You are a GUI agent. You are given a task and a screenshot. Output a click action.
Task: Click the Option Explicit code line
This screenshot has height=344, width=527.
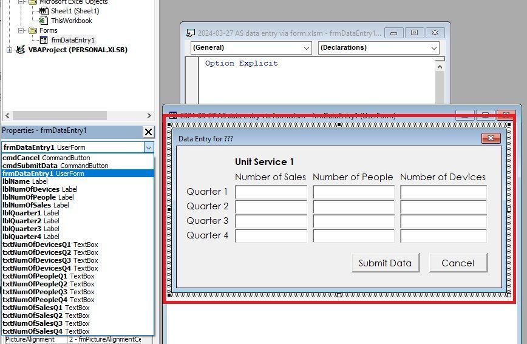click(x=241, y=63)
